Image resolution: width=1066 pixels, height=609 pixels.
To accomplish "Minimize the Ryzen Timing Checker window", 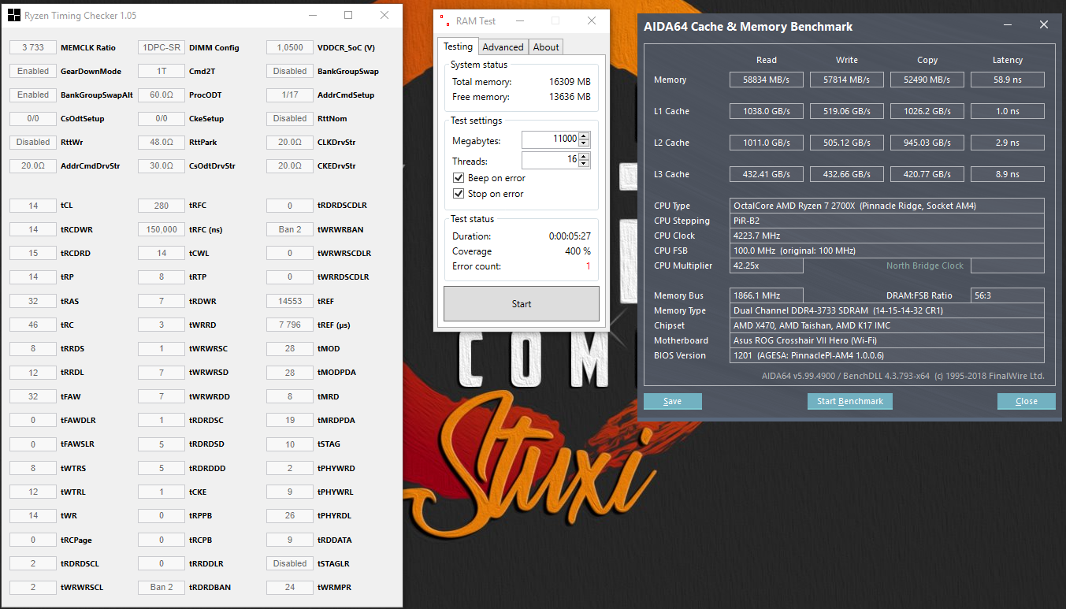I will tap(313, 15).
